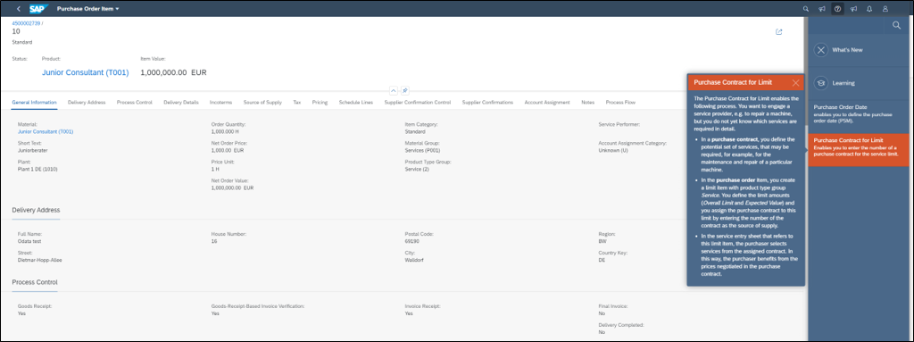Switch to the Notes tab

coord(587,102)
